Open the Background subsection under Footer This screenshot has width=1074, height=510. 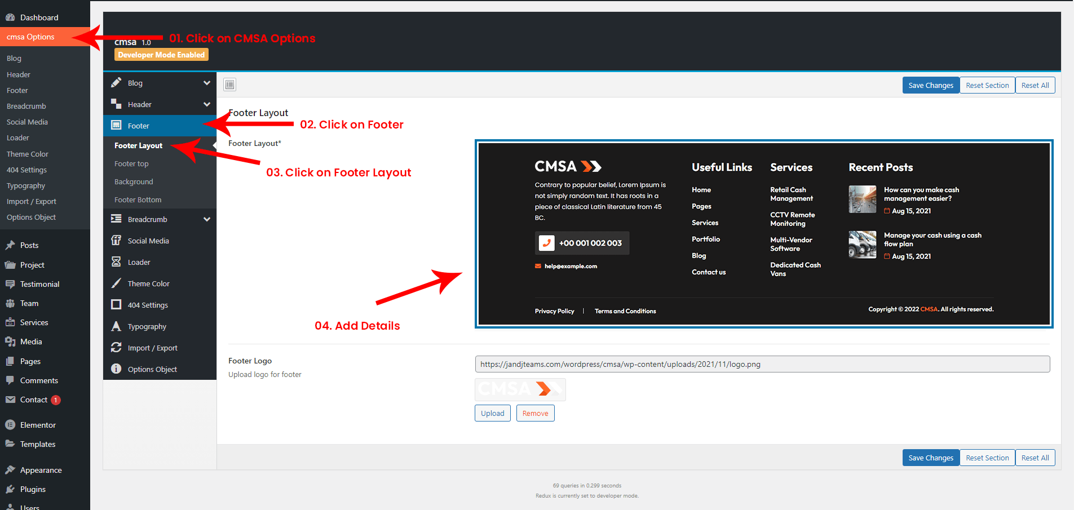coord(134,182)
